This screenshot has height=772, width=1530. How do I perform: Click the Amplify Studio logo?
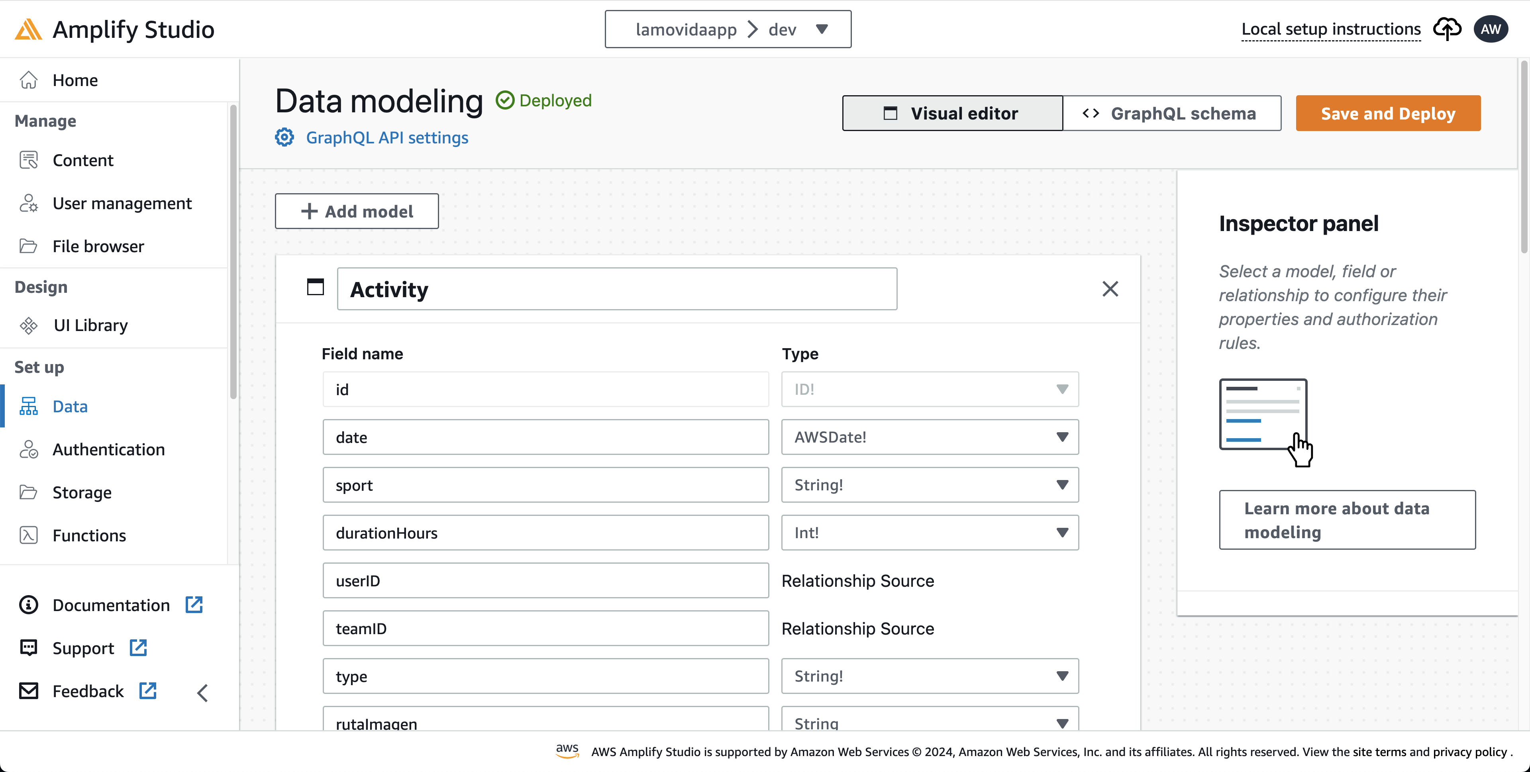29,29
